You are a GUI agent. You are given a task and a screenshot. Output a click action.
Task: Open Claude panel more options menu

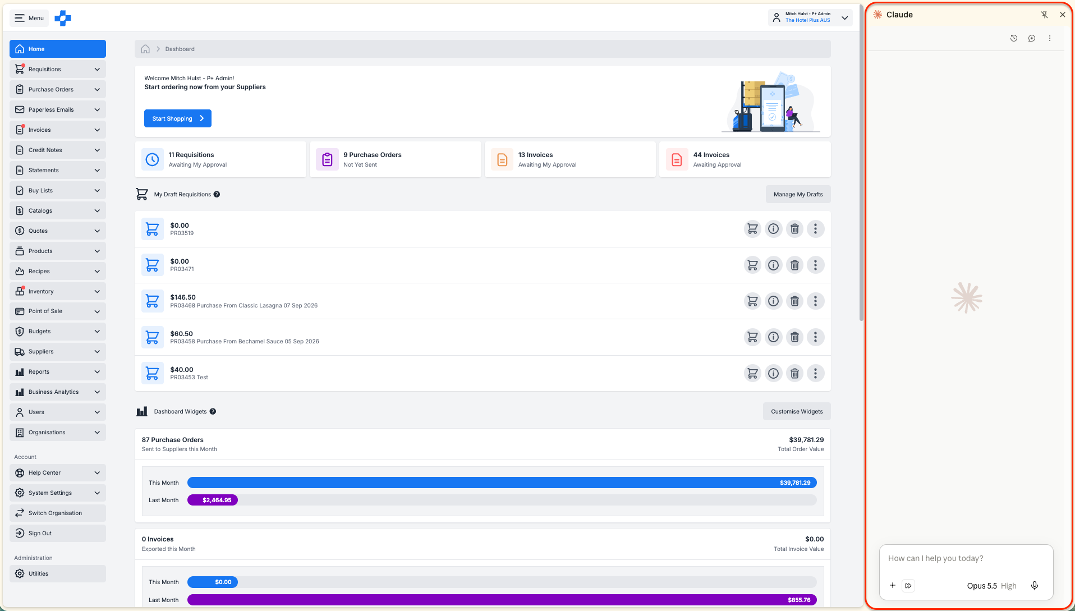1050,38
